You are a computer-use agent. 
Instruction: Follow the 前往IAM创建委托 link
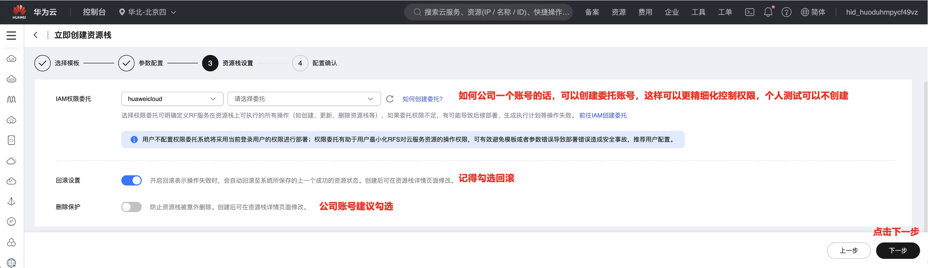(603, 116)
